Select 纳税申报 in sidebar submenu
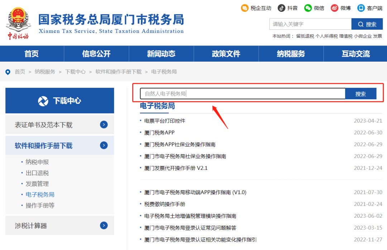This screenshot has width=387, height=250. tap(37, 162)
